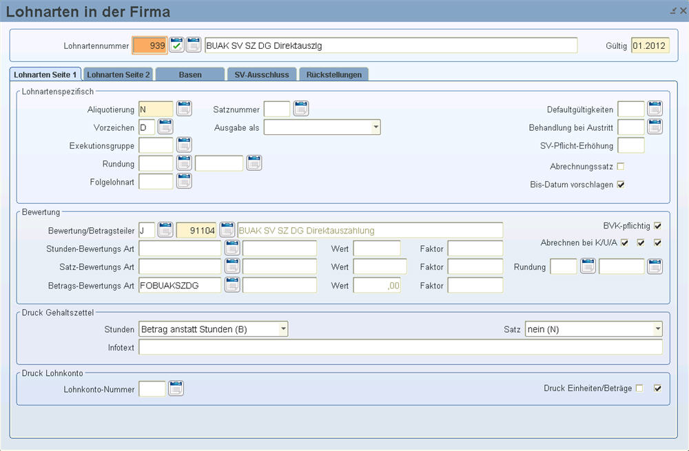This screenshot has height=451, width=689.
Task: Open the Satznummer lookup icon
Action: click(301, 108)
